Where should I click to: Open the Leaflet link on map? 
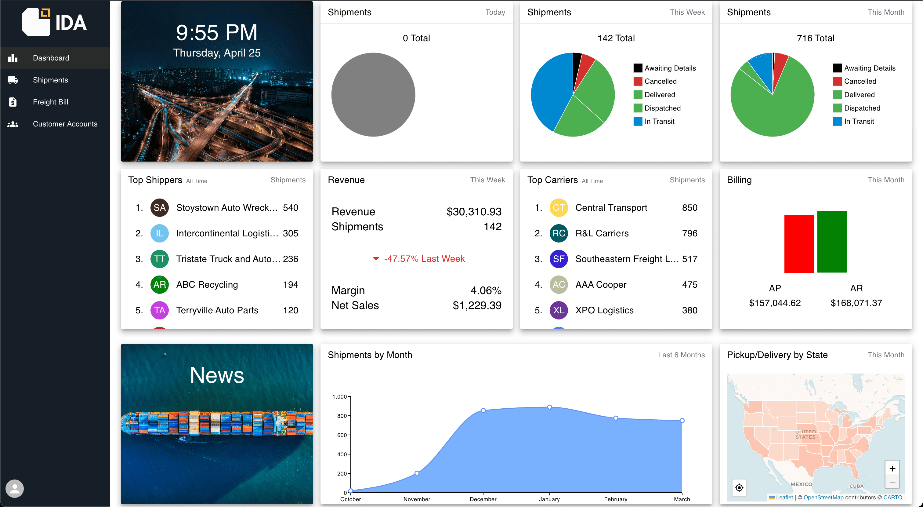(x=784, y=497)
